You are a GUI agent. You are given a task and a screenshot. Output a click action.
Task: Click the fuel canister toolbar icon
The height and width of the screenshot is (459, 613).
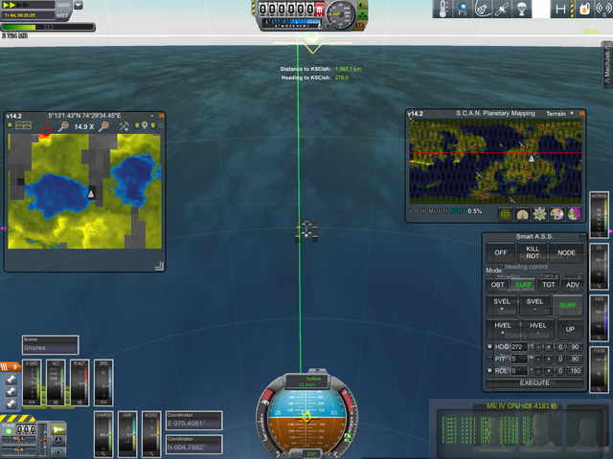pyautogui.click(x=584, y=9)
